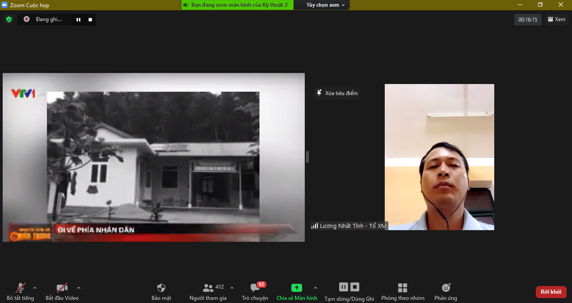Open Tùy chọn xem view options dropdown
Image resolution: width=572 pixels, height=303 pixels.
(x=326, y=5)
